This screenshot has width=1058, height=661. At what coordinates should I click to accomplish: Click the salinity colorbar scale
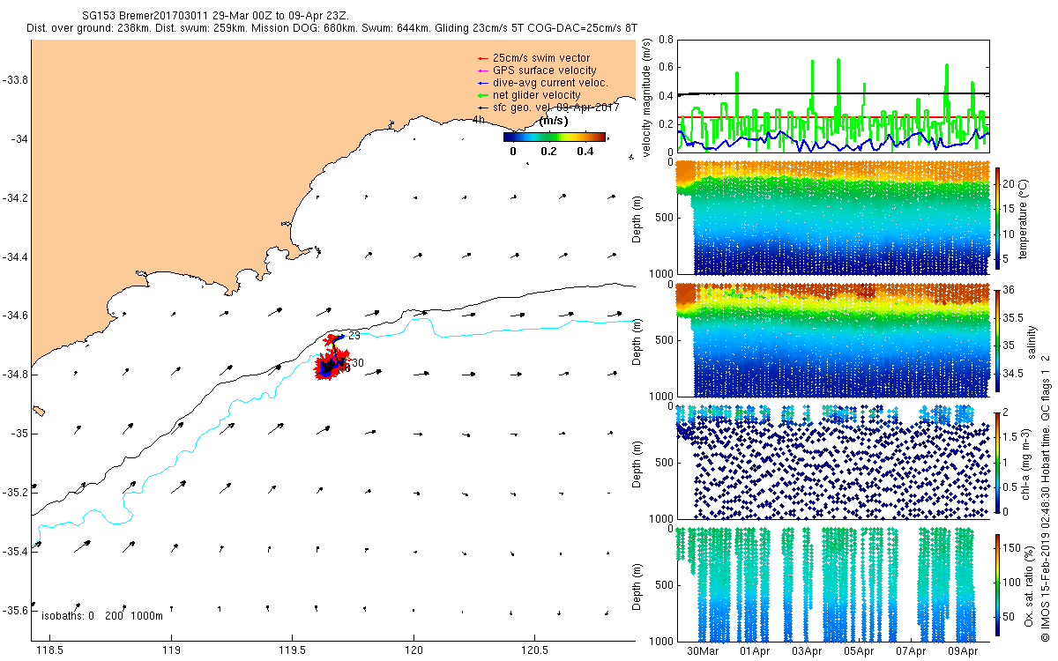pyautogui.click(x=998, y=338)
